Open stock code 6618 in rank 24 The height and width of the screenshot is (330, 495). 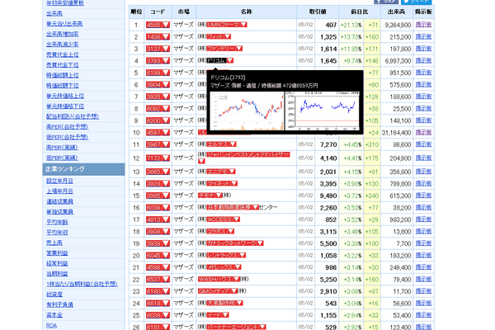(153, 304)
